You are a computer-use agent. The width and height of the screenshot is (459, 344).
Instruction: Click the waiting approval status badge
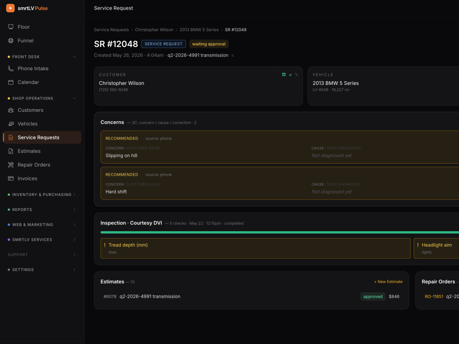point(209,44)
